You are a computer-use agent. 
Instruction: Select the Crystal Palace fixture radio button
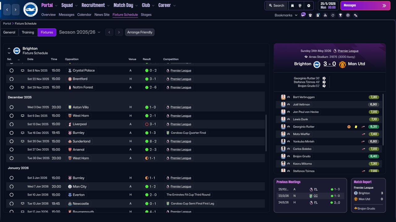click(11, 71)
